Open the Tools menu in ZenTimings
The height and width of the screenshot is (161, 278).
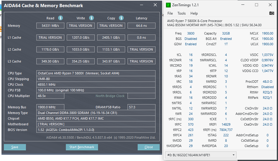[x=181, y=13]
